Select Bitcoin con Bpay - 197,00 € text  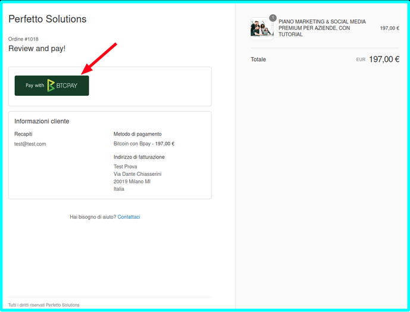click(144, 144)
